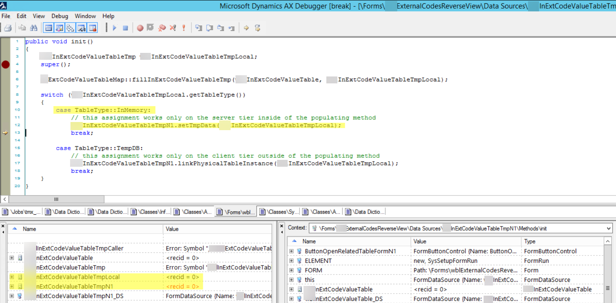Image resolution: width=616 pixels, height=303 pixels.
Task: Click the Step Out toolbar icon
Action: coord(221,28)
